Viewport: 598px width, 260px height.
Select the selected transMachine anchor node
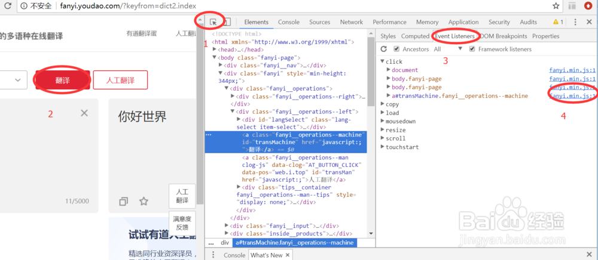[x=286, y=142]
